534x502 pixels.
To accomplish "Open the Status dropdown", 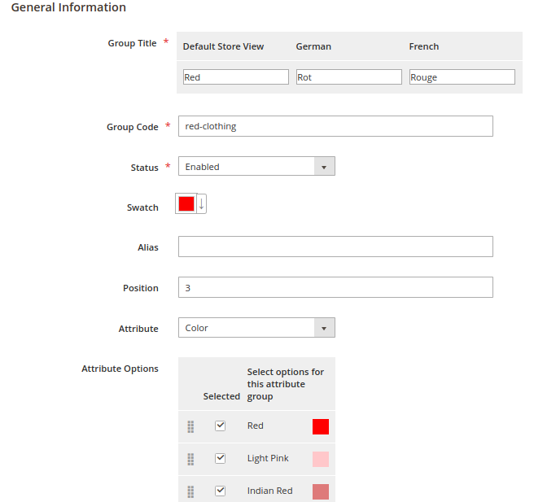I will 256,167.
